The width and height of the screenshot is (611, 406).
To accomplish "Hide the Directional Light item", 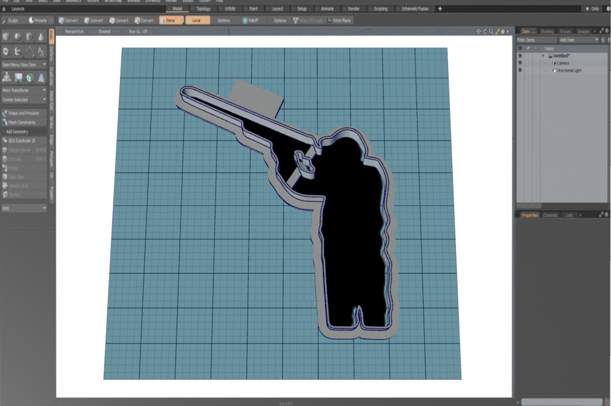I will [520, 70].
